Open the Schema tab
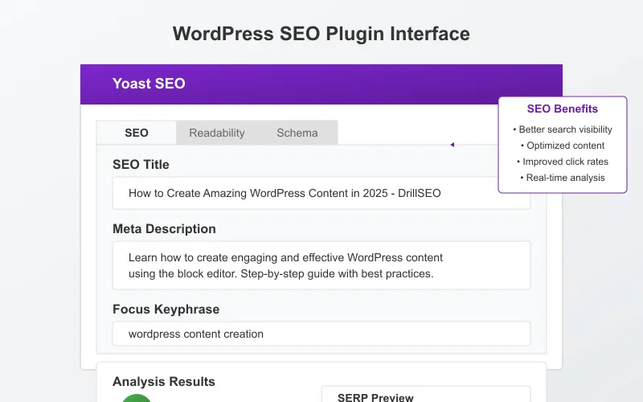The image size is (643, 402). point(297,133)
